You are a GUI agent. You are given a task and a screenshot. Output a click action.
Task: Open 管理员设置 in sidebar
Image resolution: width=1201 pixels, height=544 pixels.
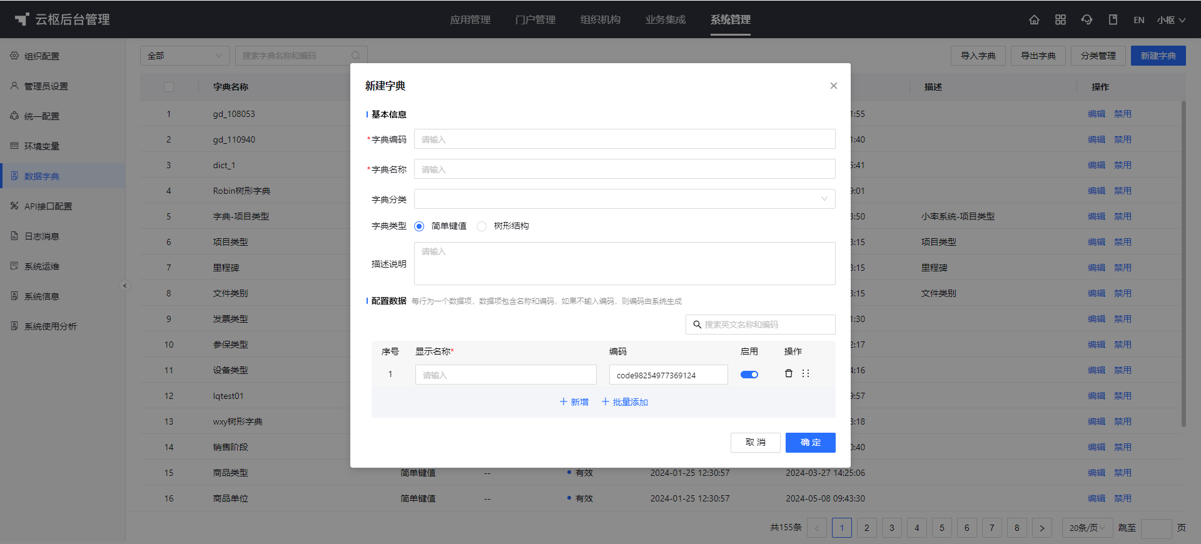point(63,86)
